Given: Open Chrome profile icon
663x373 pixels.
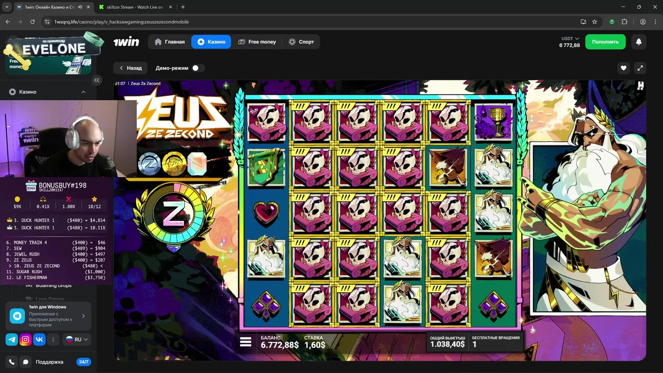Looking at the screenshot, I should point(643,22).
